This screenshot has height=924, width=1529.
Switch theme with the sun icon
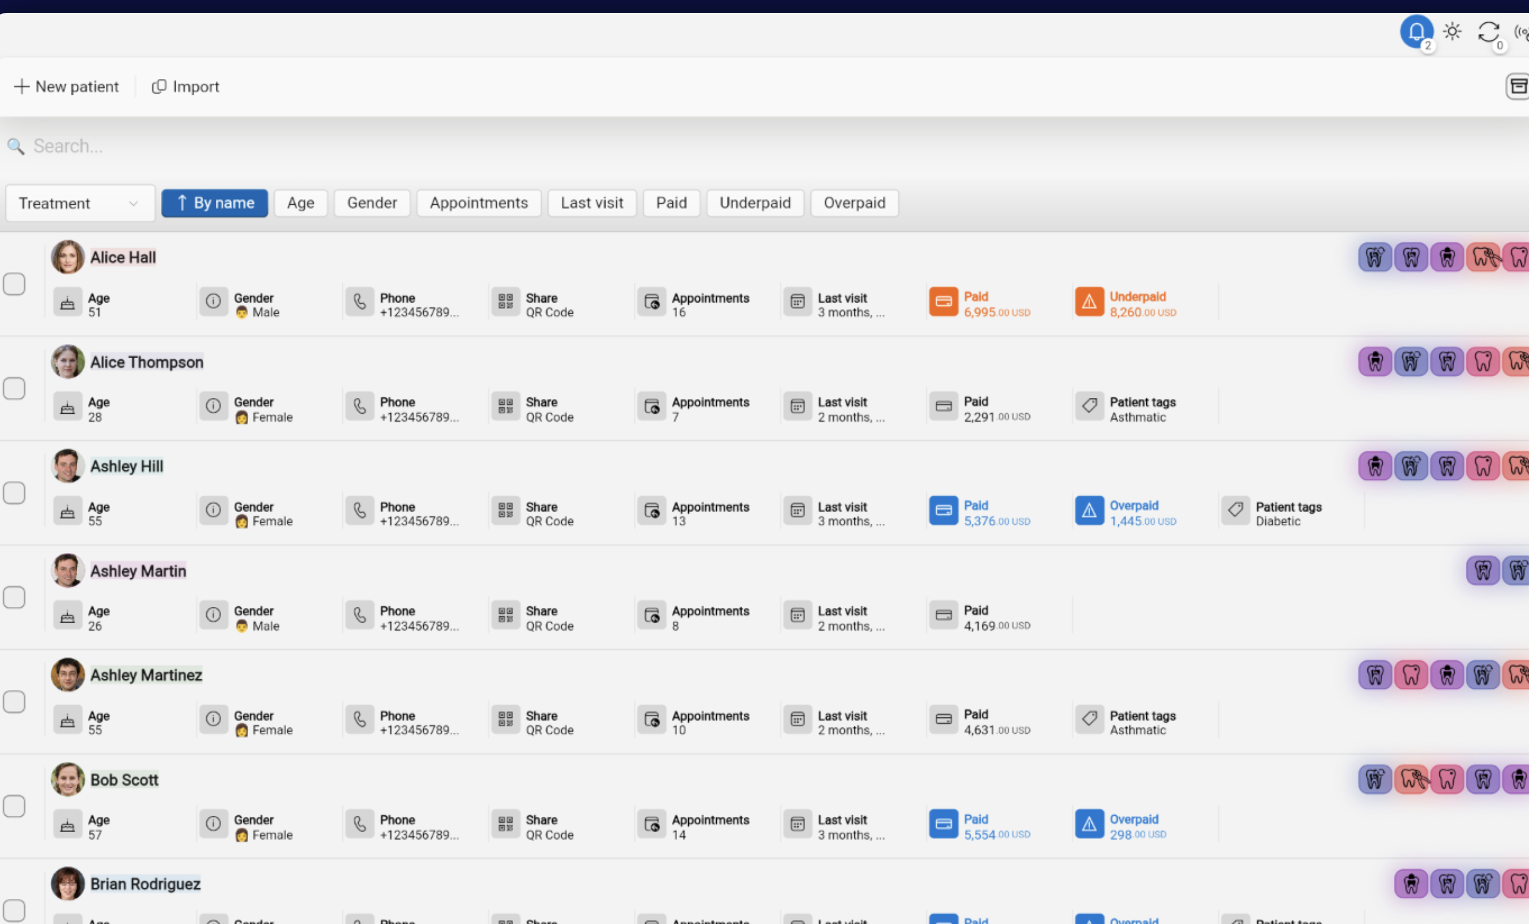point(1452,32)
